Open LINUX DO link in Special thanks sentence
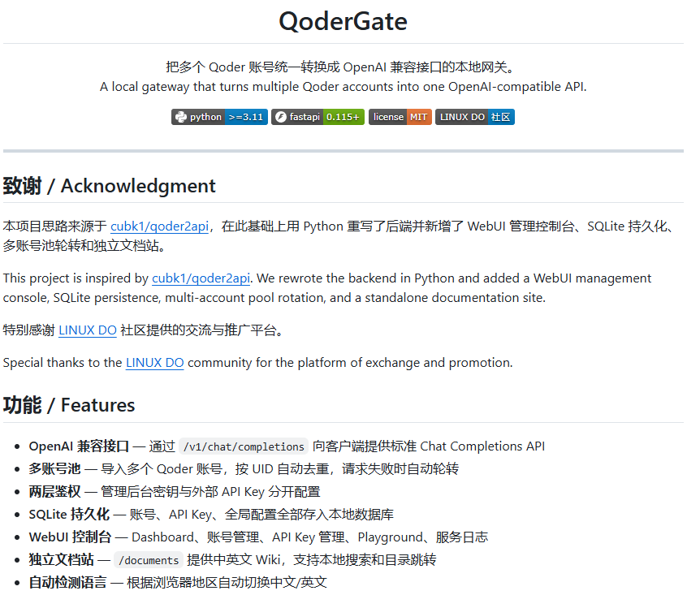Image resolution: width=687 pixels, height=608 pixels. [154, 363]
